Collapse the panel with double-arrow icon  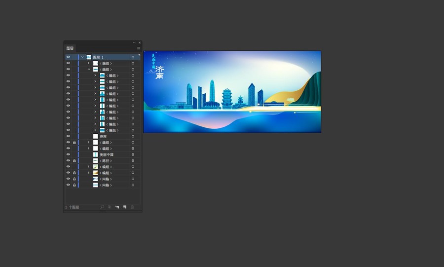(x=134, y=42)
